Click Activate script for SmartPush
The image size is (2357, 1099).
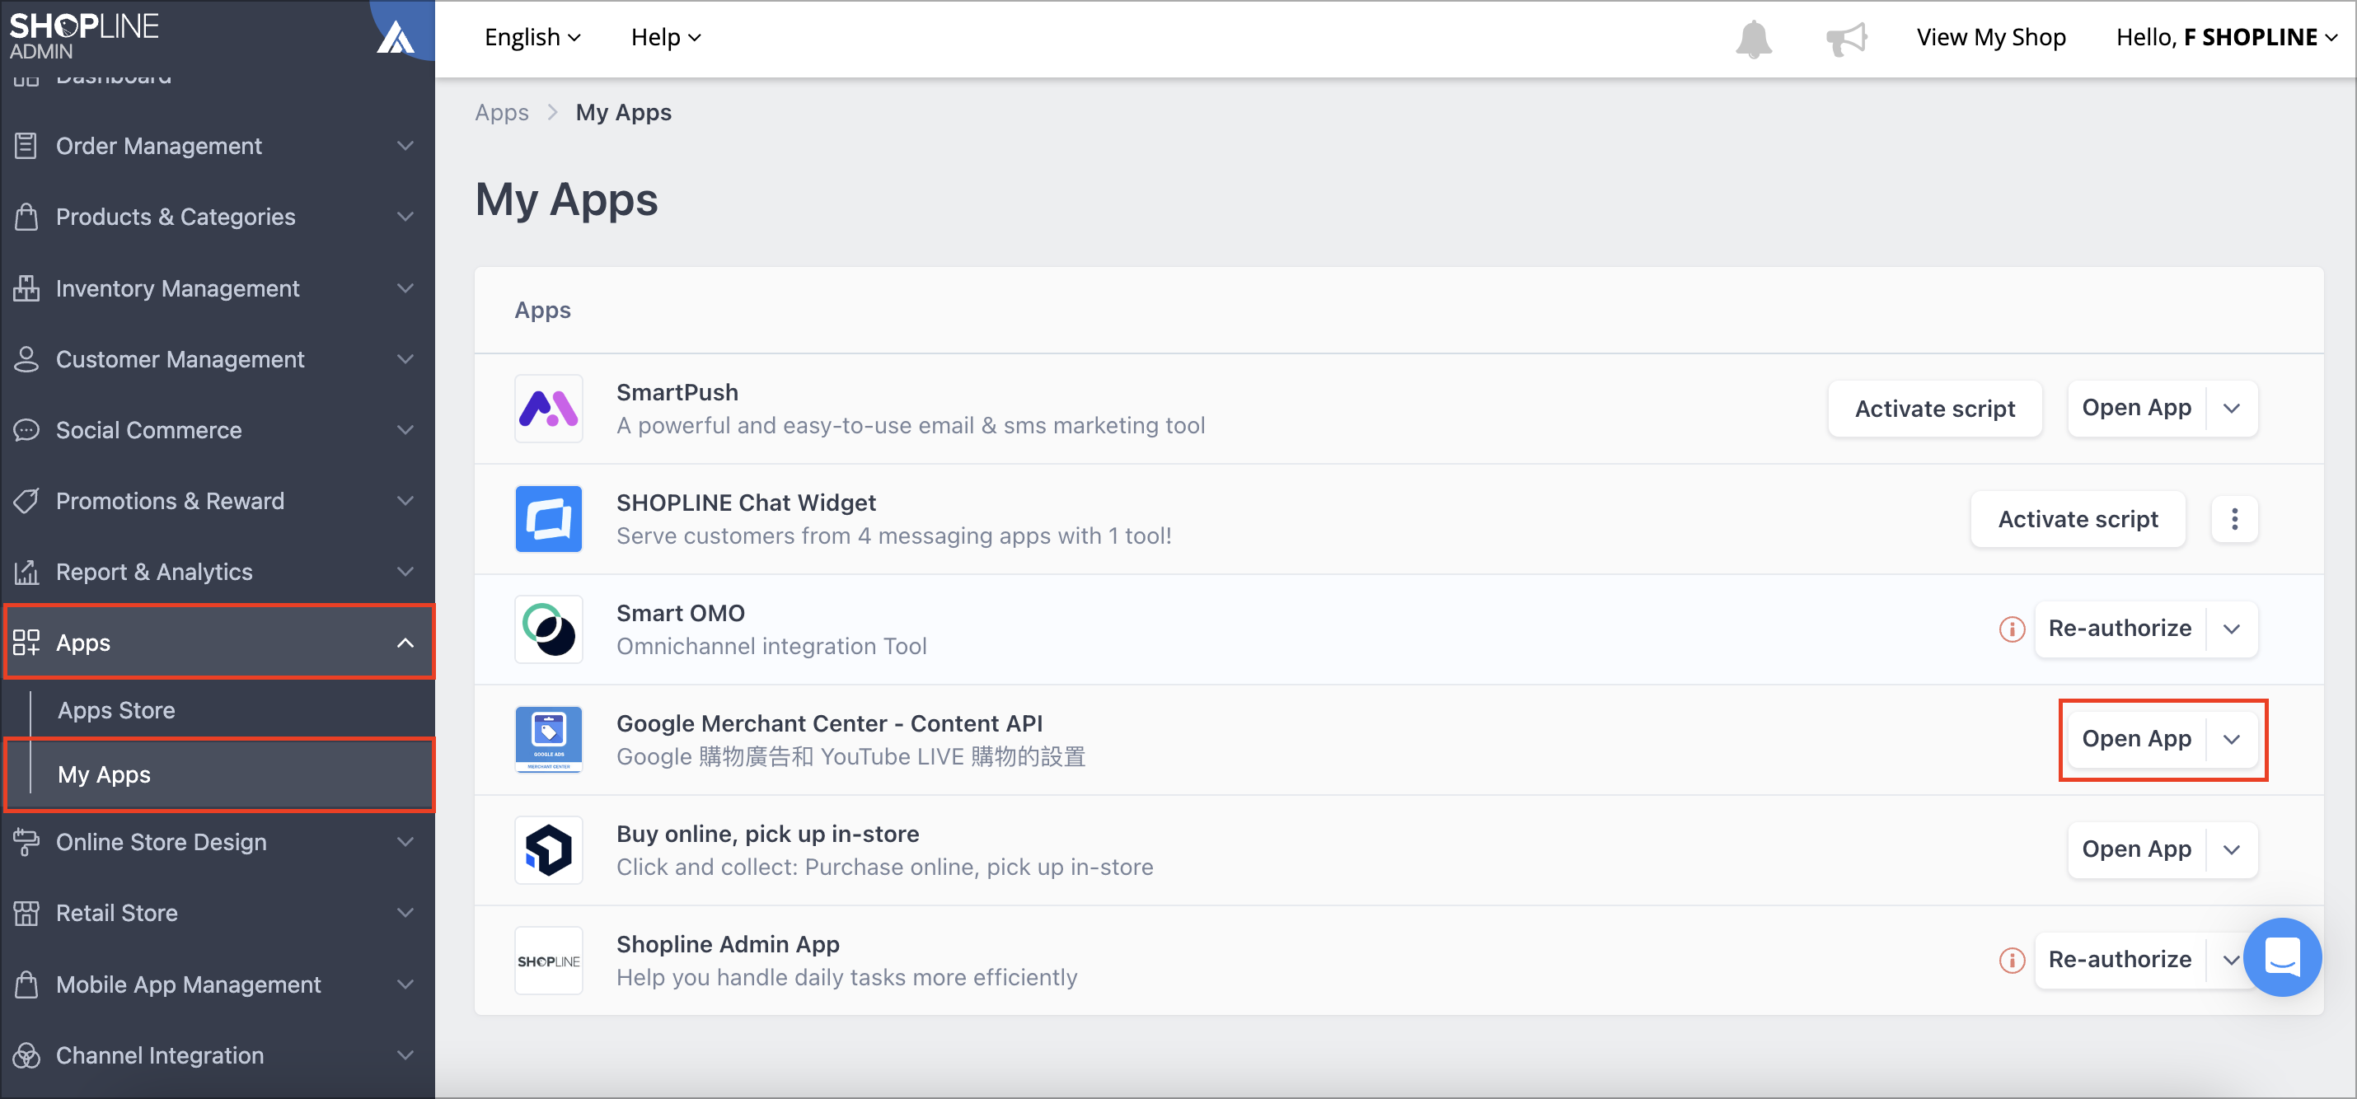(1934, 409)
